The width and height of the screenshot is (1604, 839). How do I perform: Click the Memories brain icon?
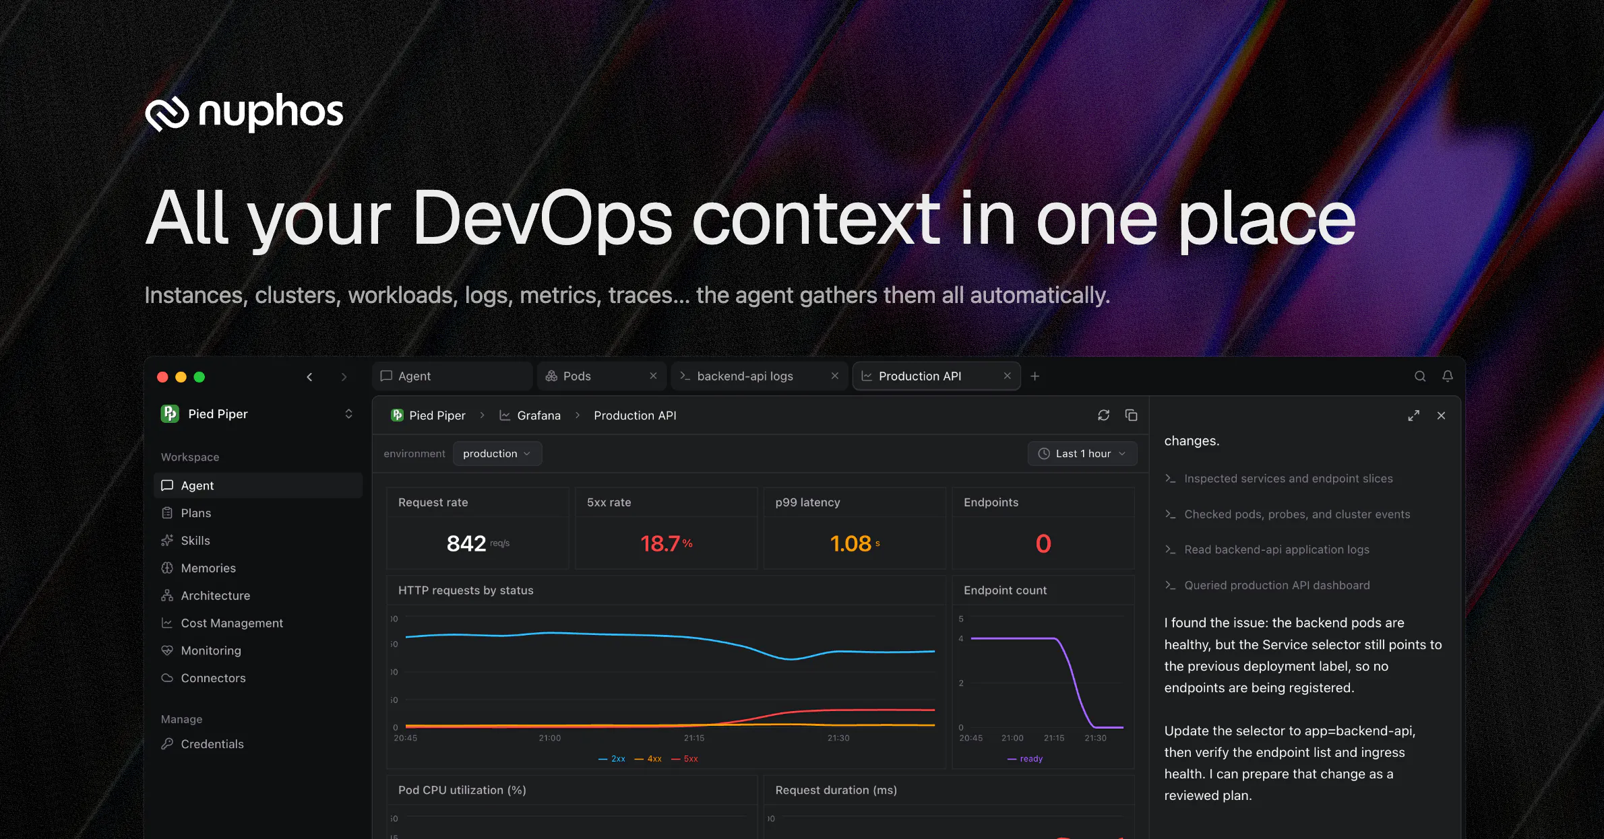(167, 568)
